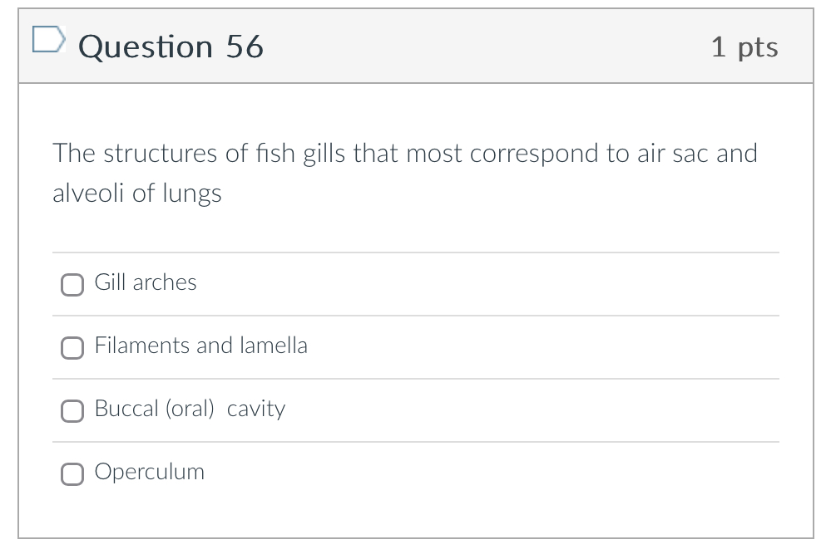This screenshot has width=831, height=559.
Task: Click the 1 pts points label
Action: click(x=745, y=47)
